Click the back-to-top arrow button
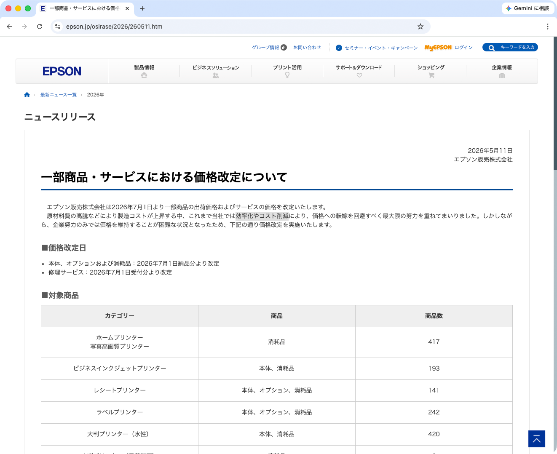Image resolution: width=557 pixels, height=454 pixels. coord(537,439)
